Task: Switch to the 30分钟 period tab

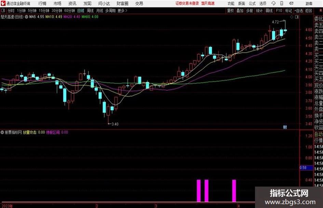Action: click(57, 11)
